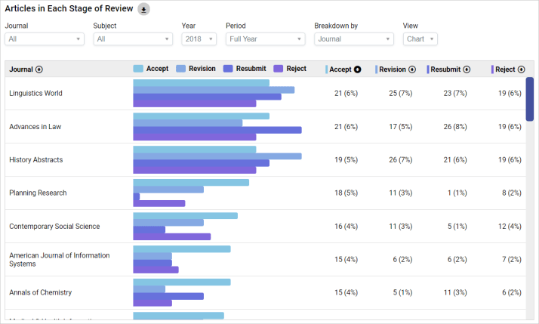This screenshot has width=539, height=324.
Task: Expand the Year dropdown showing 2018
Action: click(199, 39)
